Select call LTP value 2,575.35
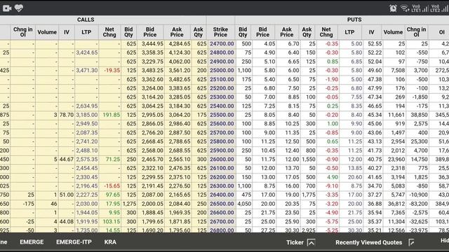Image resolution: width=449 pixels, height=252 pixels. coord(87,159)
